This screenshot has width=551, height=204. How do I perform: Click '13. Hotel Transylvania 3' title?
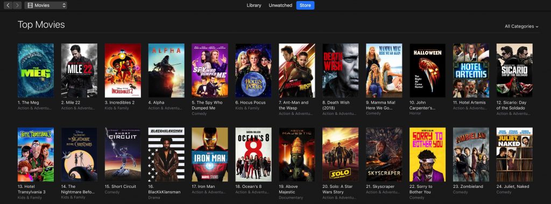pyautogui.click(x=32, y=190)
